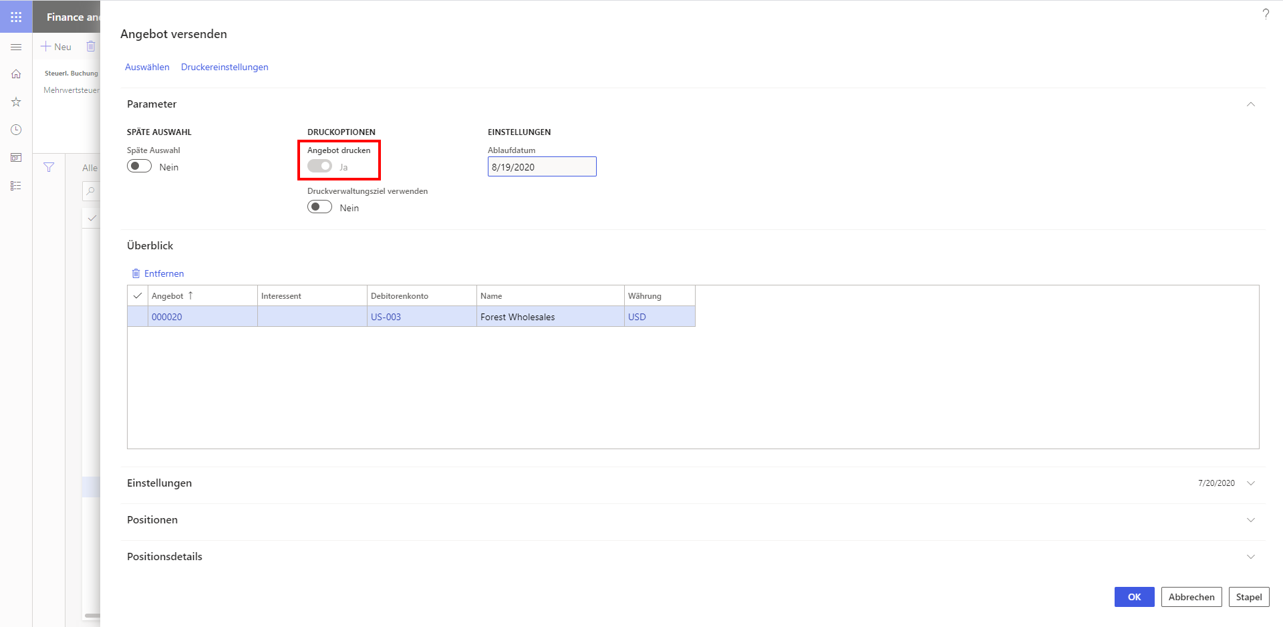This screenshot has height=627, width=1283.
Task: Click the Steuerl. Buchung tab in background
Action: [x=72, y=74]
